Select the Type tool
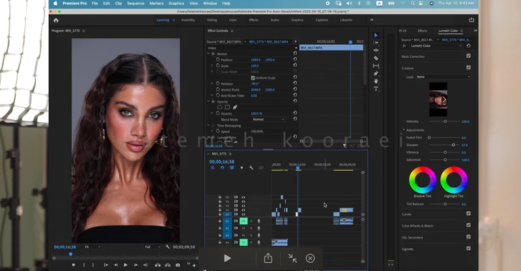The image size is (521, 271). [x=376, y=89]
